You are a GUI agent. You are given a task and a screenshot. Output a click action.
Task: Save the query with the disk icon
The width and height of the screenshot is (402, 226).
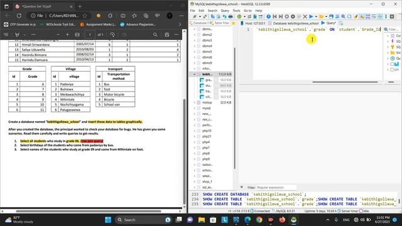click(x=331, y=16)
